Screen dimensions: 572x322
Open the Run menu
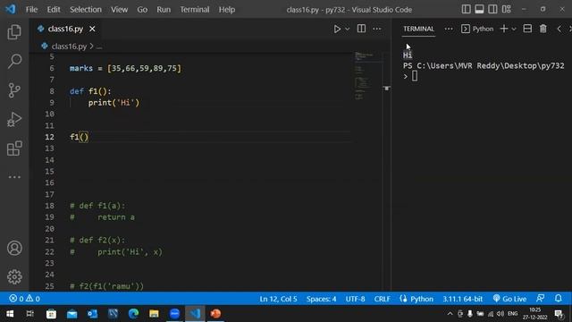point(164,10)
